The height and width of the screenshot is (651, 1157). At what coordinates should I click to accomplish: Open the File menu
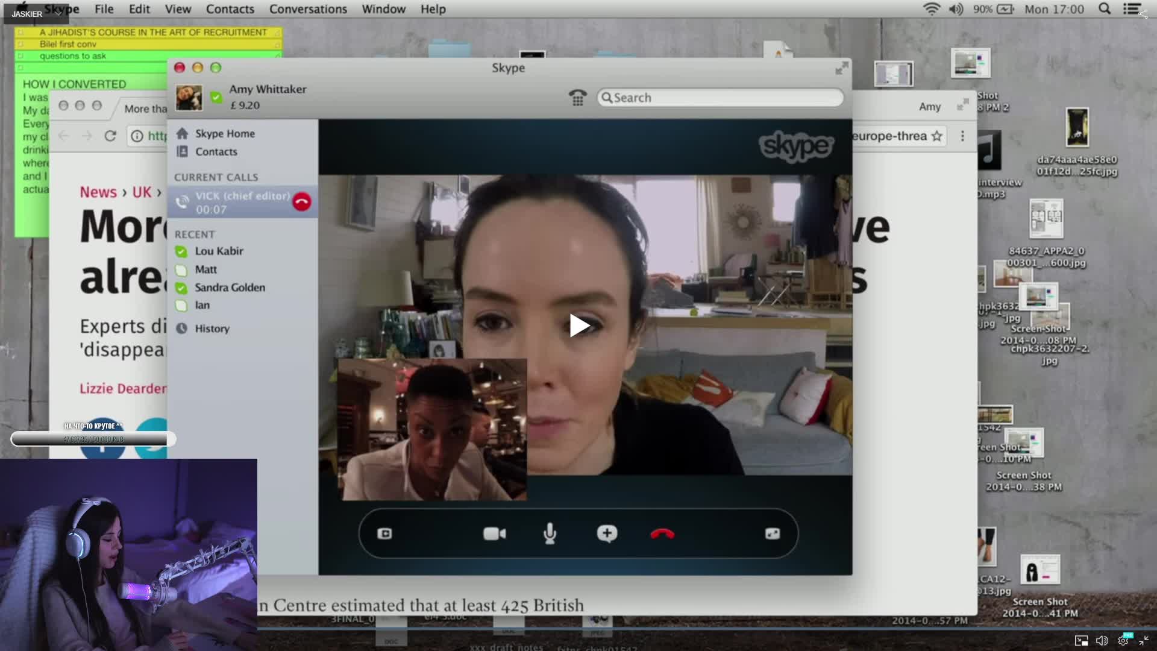[104, 9]
